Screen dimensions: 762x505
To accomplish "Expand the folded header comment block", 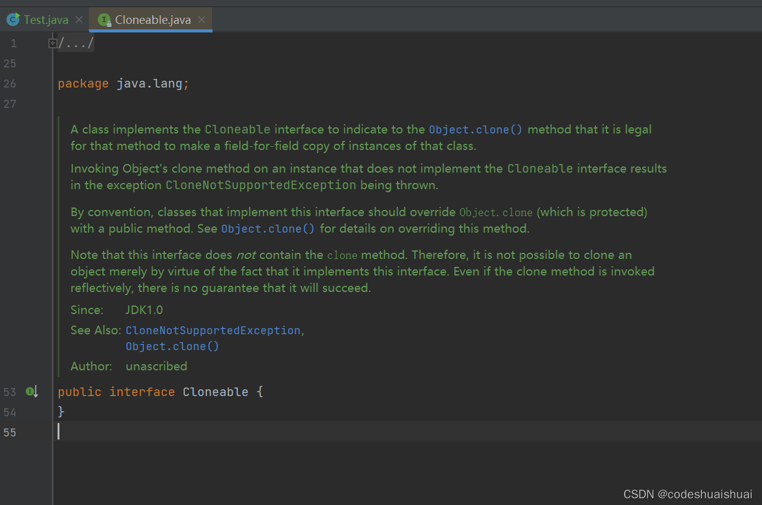I will (x=53, y=43).
